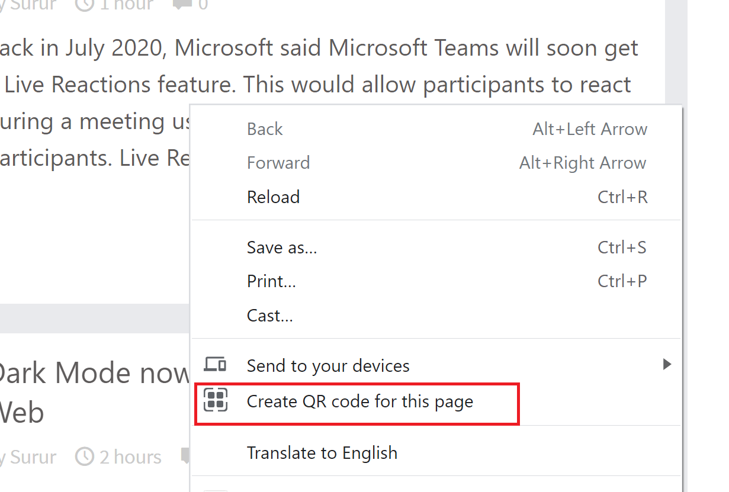Click the devices icon beside Send to your devices
This screenshot has width=729, height=492.
(x=215, y=365)
